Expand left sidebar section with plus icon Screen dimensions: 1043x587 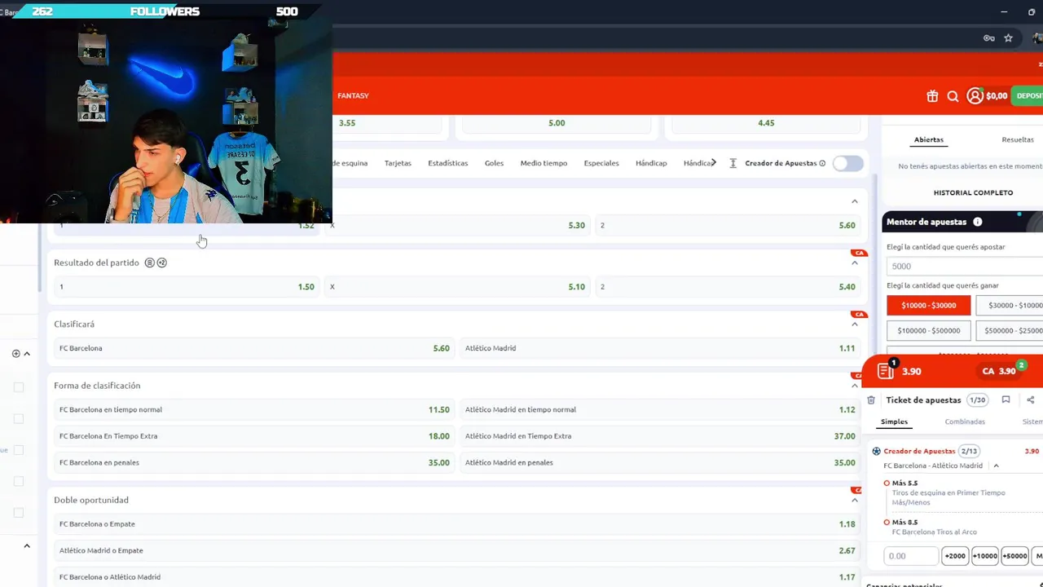coord(15,353)
